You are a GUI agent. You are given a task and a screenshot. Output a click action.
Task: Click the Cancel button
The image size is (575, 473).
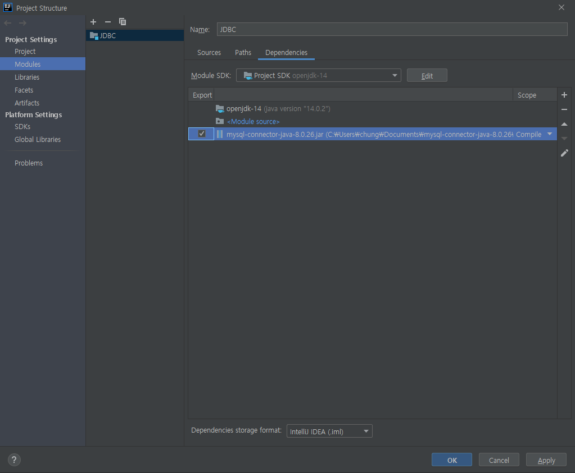[x=499, y=460]
